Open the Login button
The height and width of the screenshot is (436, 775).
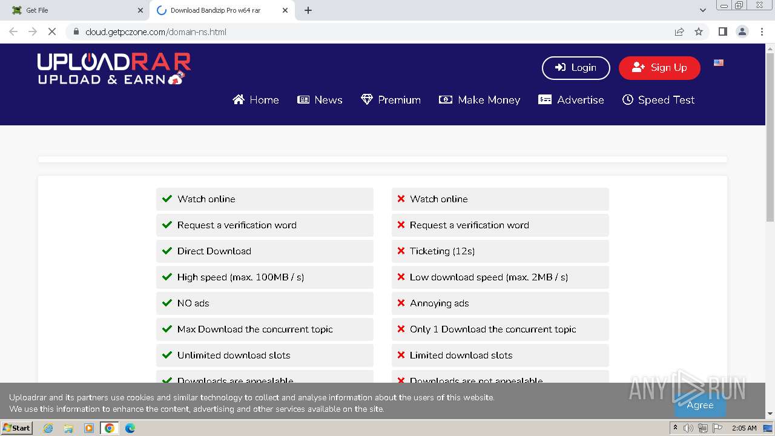[x=576, y=68]
